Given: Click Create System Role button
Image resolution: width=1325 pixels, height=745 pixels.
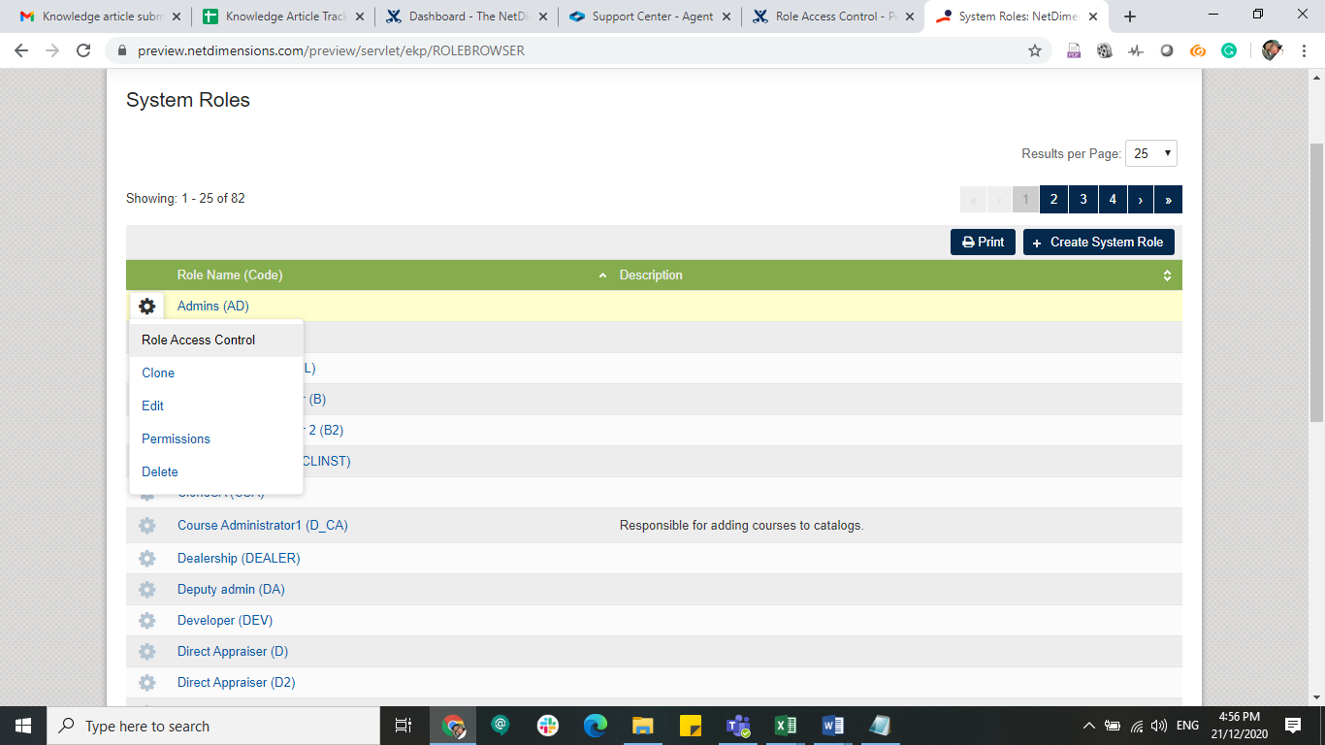Looking at the screenshot, I should (x=1099, y=243).
